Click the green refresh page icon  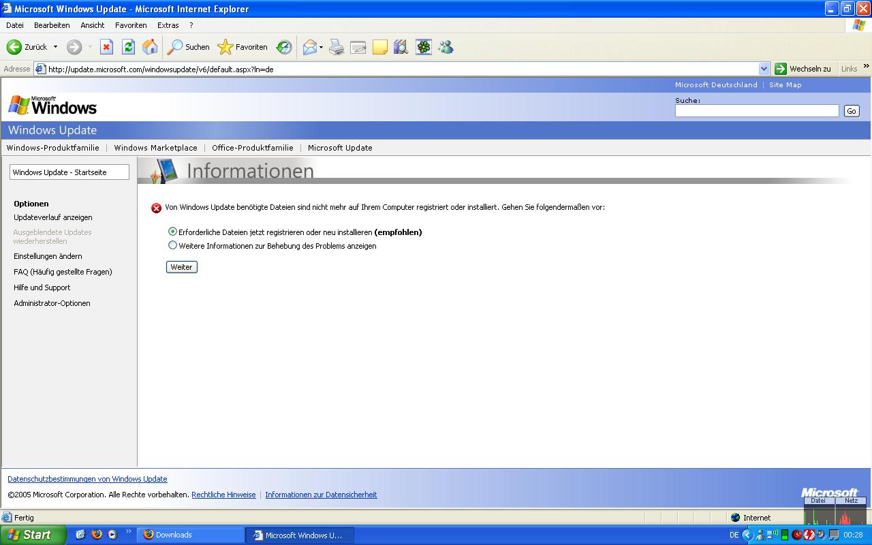click(128, 47)
